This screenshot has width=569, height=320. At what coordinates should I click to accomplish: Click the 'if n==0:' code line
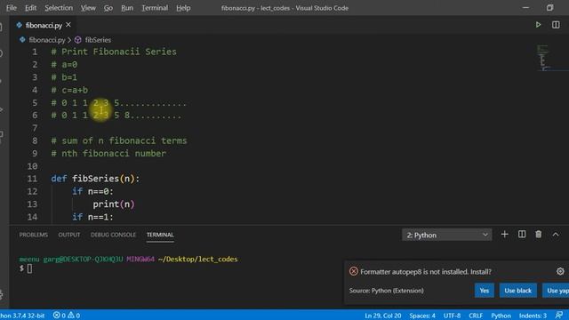click(92, 191)
